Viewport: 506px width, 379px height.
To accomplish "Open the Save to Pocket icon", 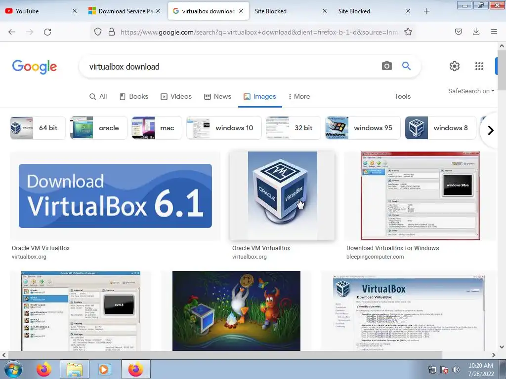I will 459,32.
